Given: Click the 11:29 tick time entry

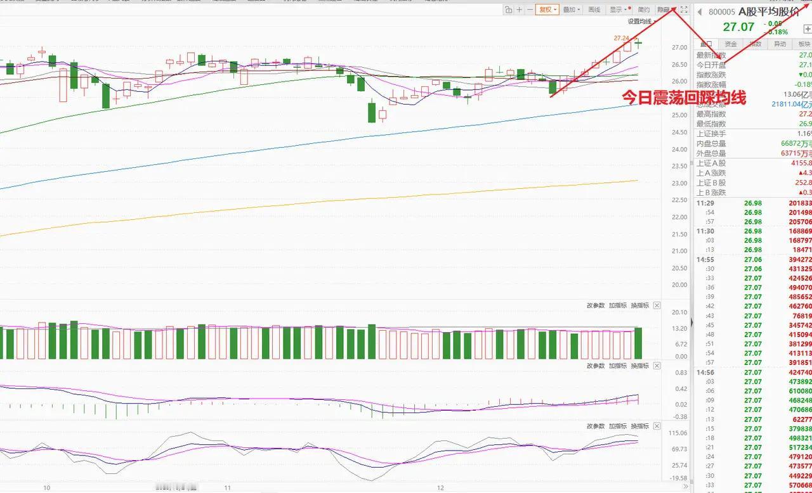Looking at the screenshot, I should tap(705, 203).
